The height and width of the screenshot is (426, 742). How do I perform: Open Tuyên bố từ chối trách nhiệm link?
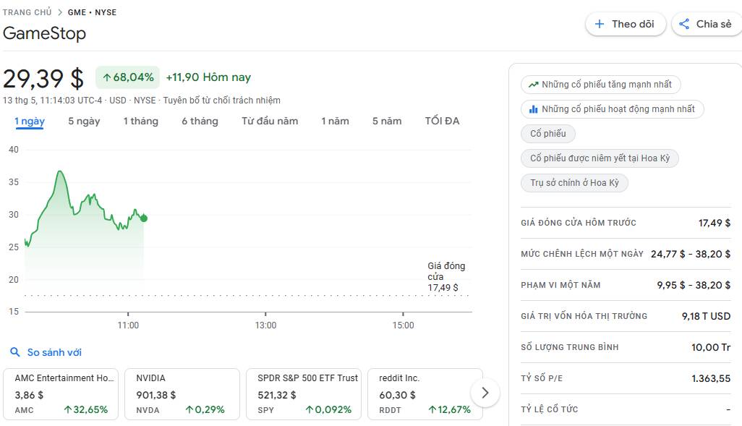pyautogui.click(x=221, y=101)
